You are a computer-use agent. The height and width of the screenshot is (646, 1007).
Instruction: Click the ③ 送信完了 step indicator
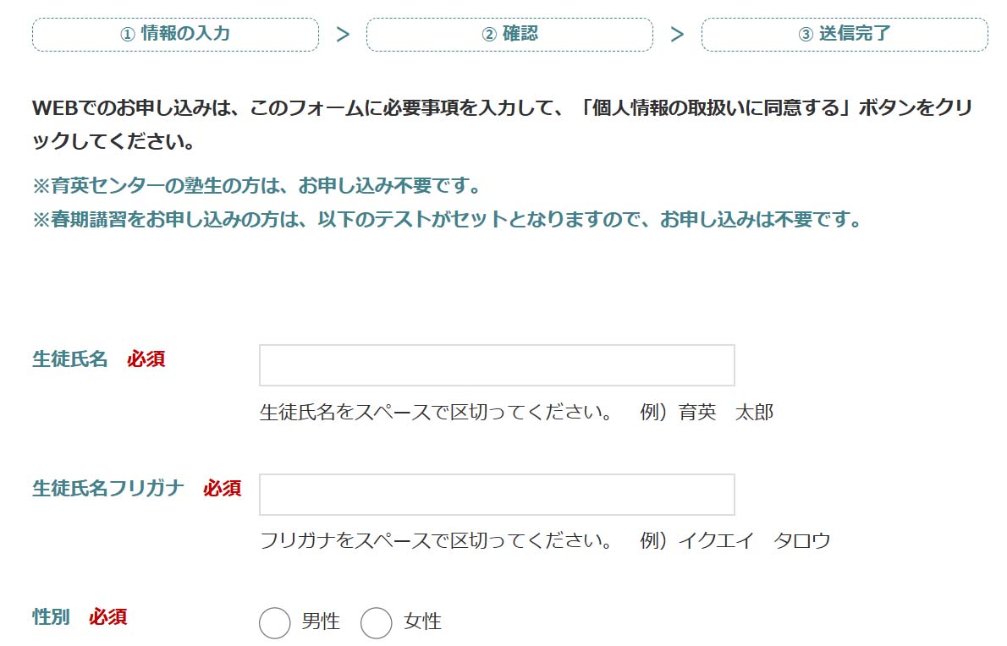(844, 35)
